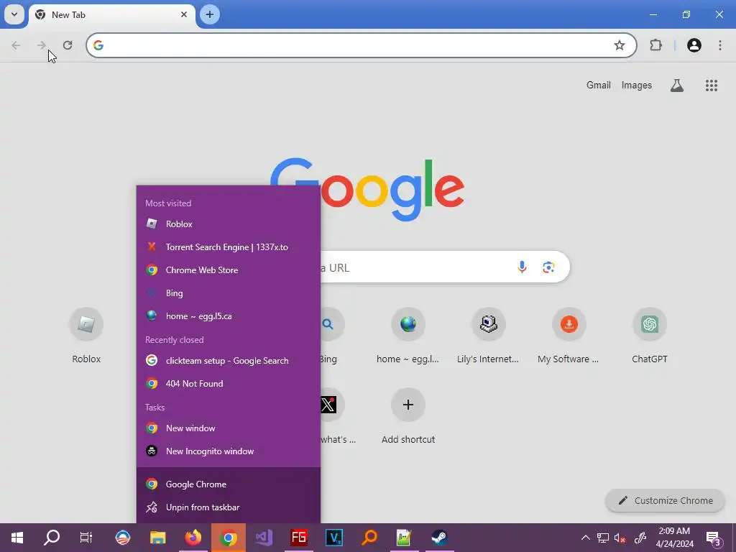Screen dimensions: 736x552
Task: Choose New window task
Action: (229, 428)
